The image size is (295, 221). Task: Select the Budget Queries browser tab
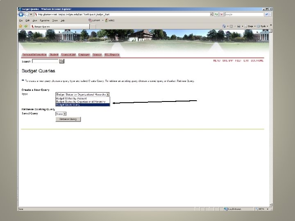[x=60, y=27]
